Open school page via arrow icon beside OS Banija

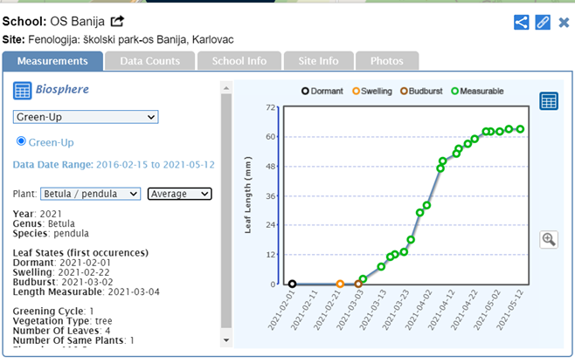click(117, 21)
